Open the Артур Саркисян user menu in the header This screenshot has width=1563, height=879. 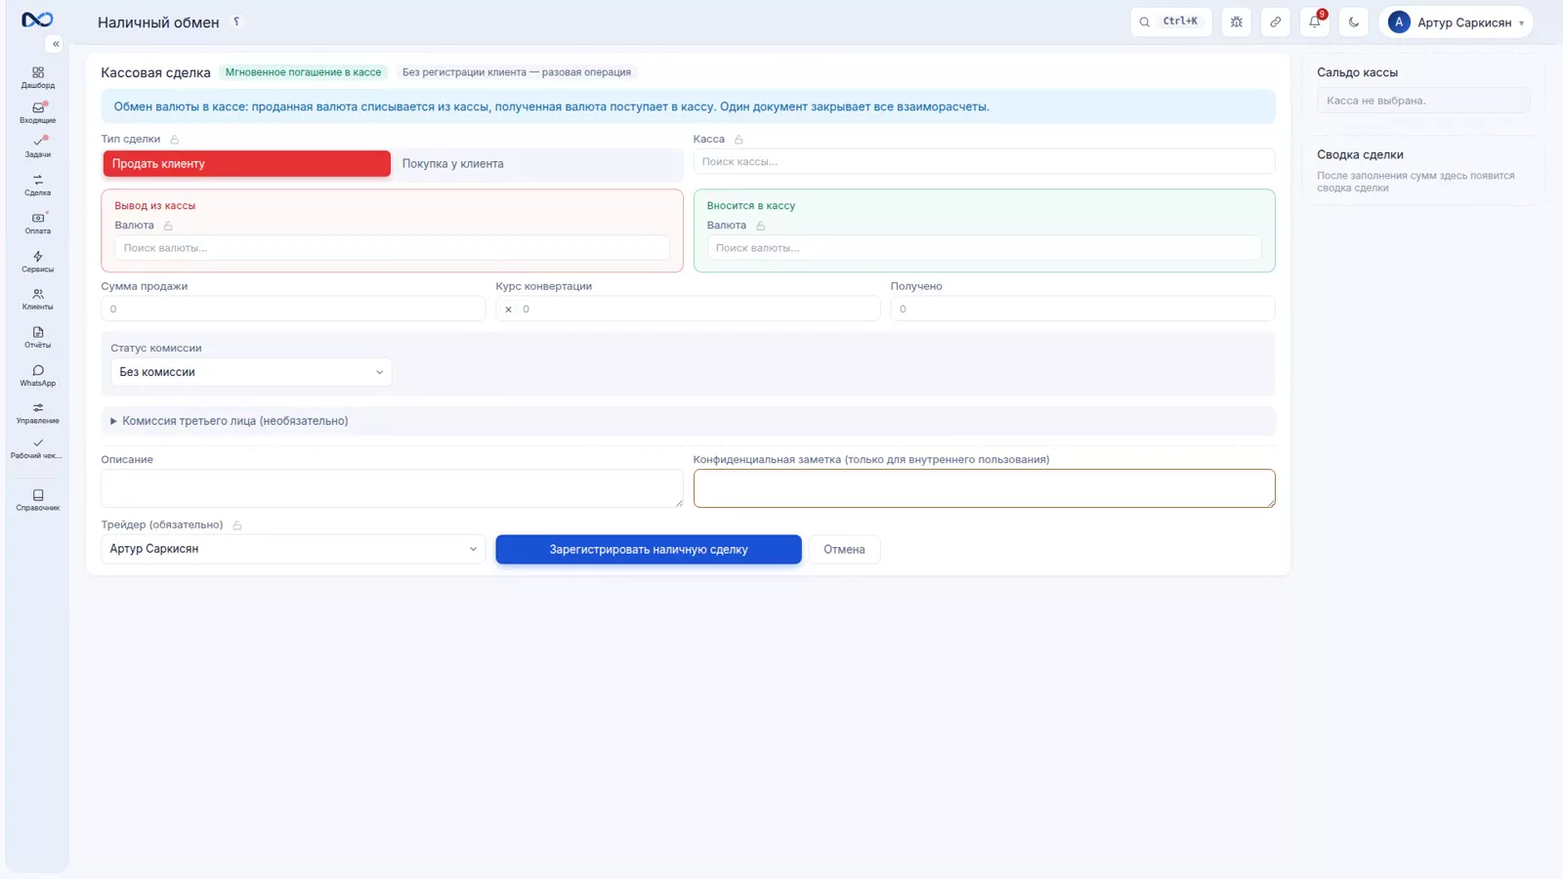[x=1456, y=21]
